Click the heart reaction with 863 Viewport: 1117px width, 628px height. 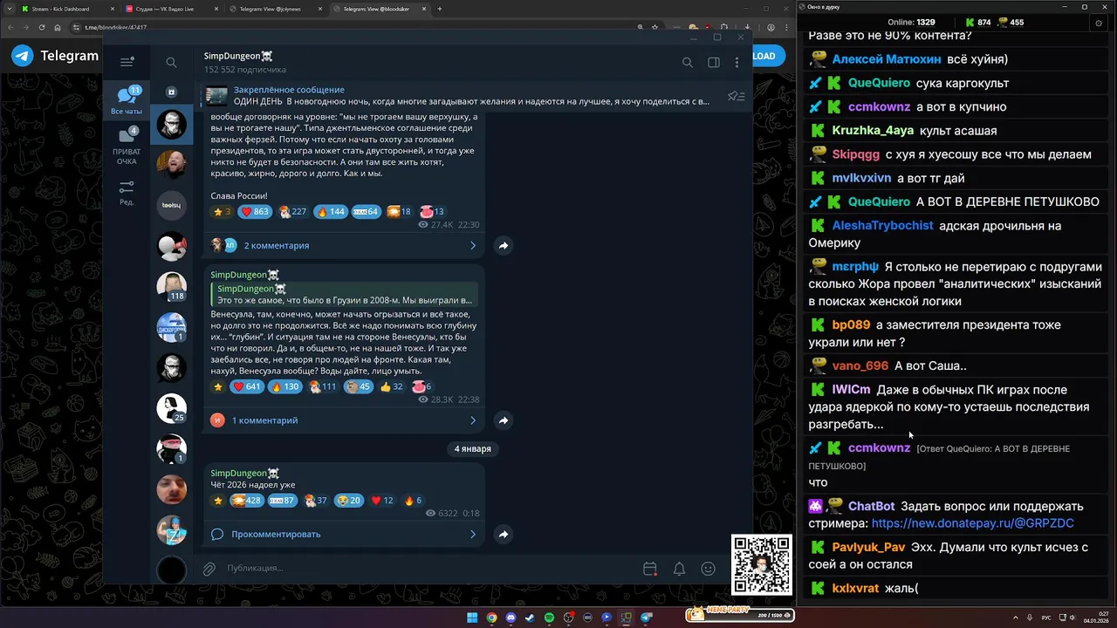[255, 211]
